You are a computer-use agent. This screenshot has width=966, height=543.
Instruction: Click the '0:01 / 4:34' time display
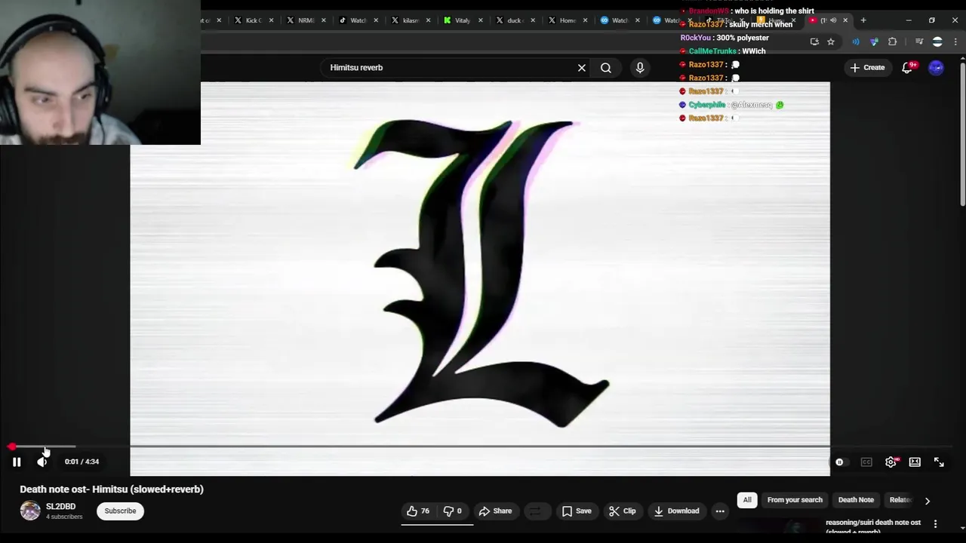coord(82,462)
